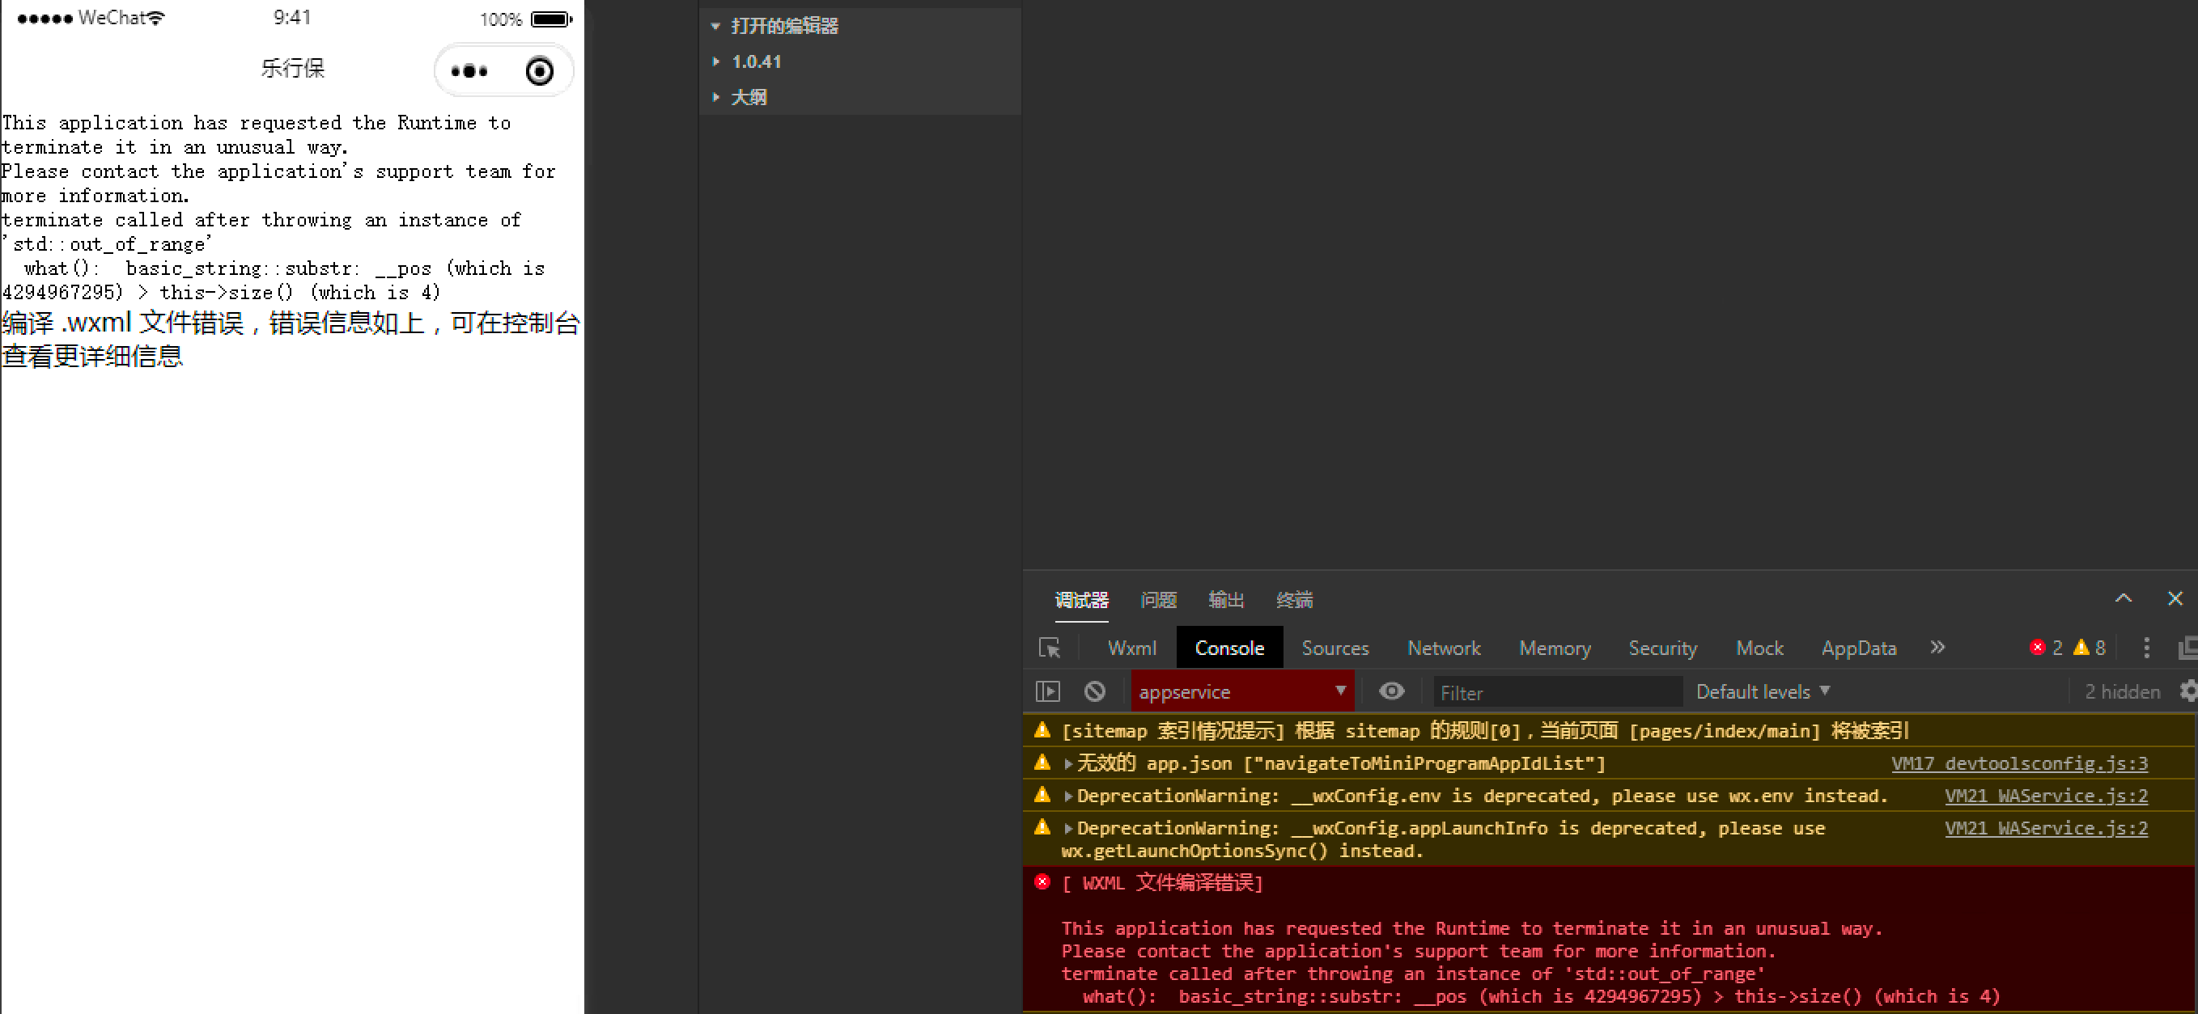The image size is (2198, 1014).
Task: Switch to the Network tab
Action: click(x=1443, y=649)
